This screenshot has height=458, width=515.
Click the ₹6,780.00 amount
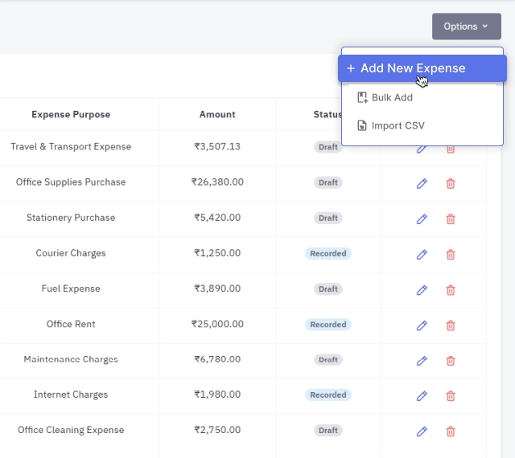tap(217, 359)
